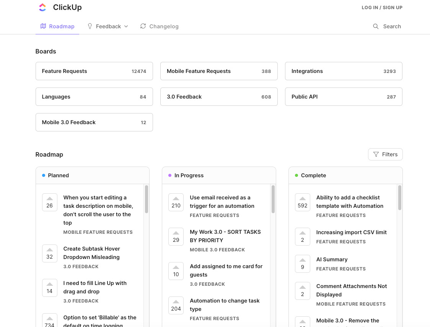Click the Feedback lightbulb icon
The width and height of the screenshot is (430, 327).
[x=90, y=26]
